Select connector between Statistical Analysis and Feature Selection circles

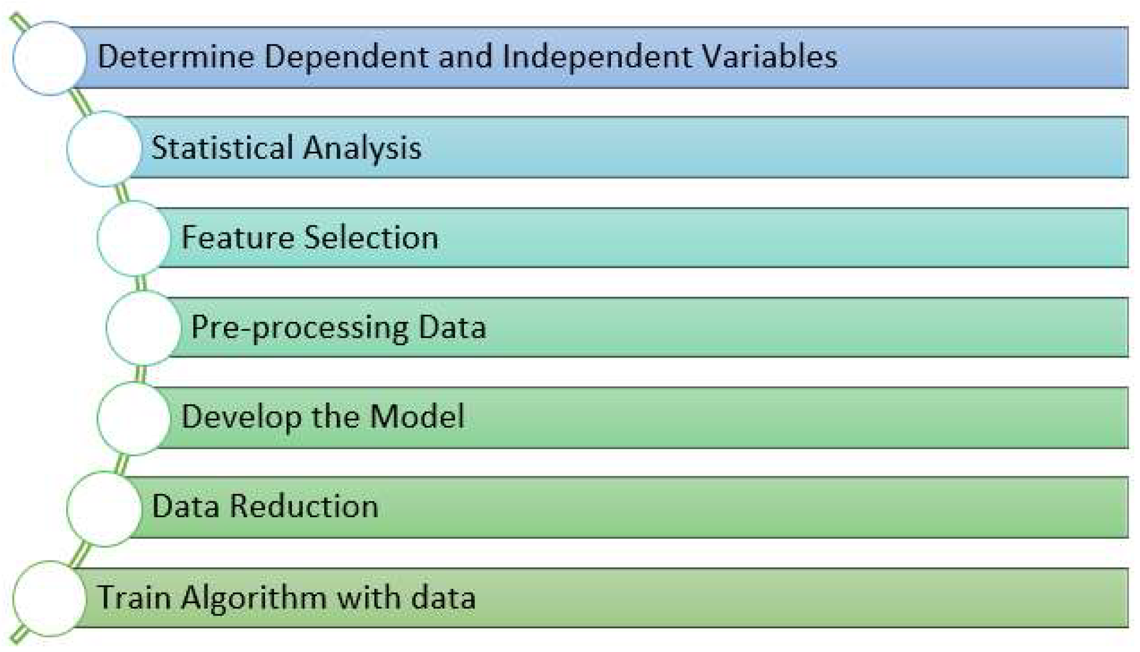tap(122, 193)
